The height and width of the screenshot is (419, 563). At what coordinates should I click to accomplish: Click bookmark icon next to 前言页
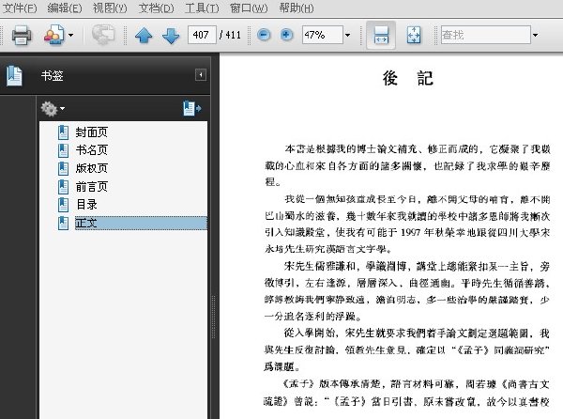(63, 187)
